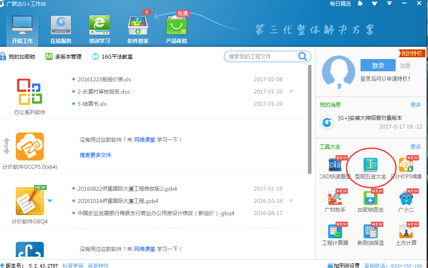
Task: Click the G+ message sender icon
Action: [x=327, y=122]
